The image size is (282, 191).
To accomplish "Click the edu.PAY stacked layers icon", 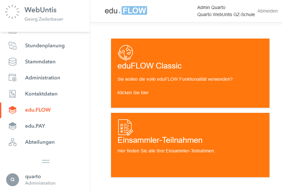I will tap(13, 126).
